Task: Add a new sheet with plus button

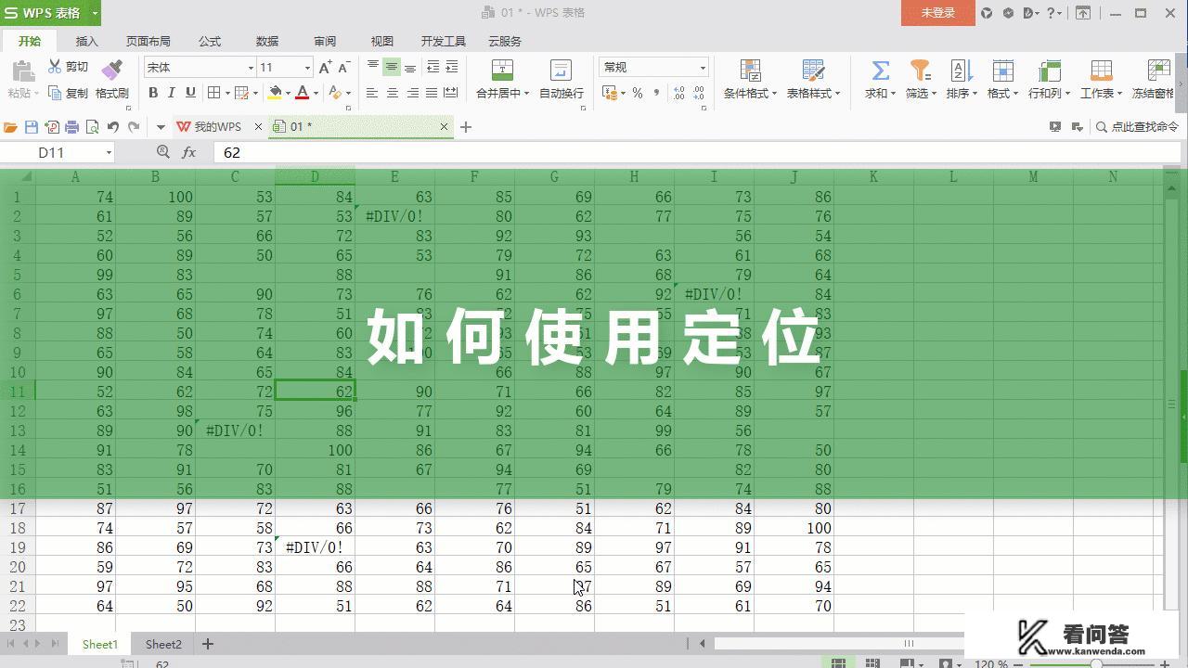Action: click(x=208, y=644)
